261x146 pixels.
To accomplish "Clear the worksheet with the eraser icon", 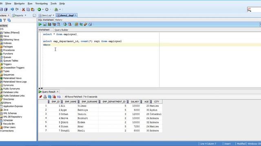I will (85, 24).
